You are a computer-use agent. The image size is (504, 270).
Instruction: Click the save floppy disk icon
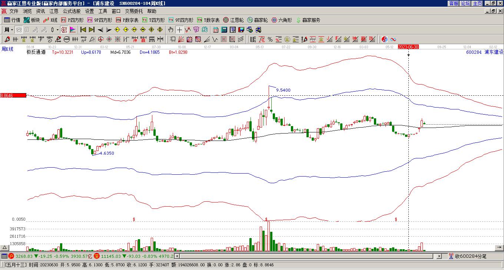click(241, 30)
